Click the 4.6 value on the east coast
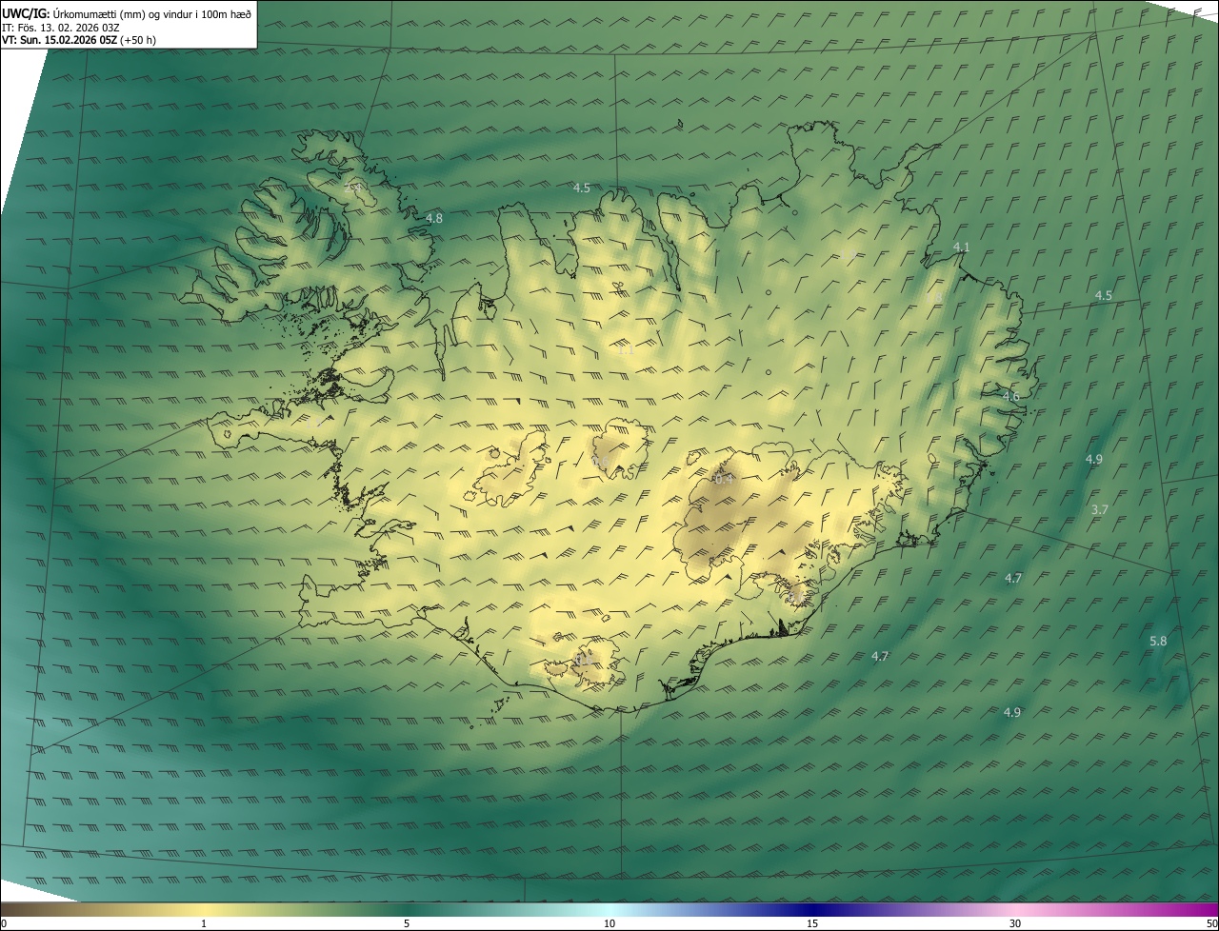 (1011, 396)
